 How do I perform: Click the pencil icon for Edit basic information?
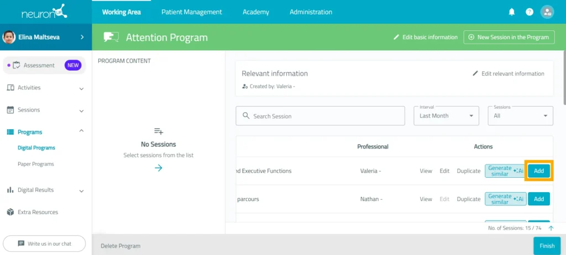coord(396,37)
